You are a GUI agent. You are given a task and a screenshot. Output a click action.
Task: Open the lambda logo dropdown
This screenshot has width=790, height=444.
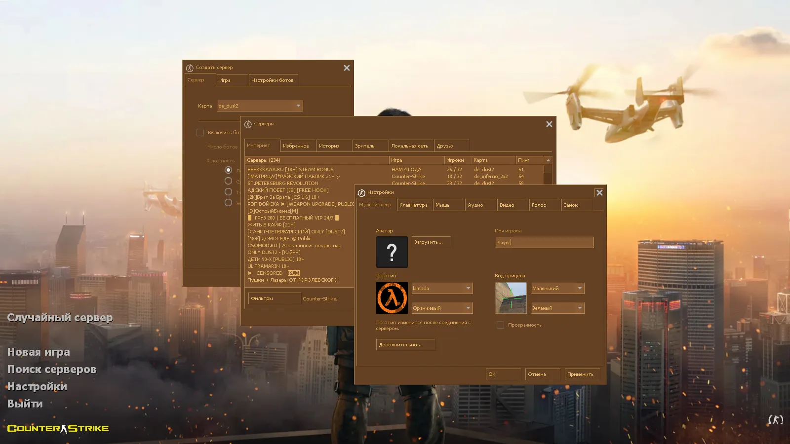[x=467, y=288]
